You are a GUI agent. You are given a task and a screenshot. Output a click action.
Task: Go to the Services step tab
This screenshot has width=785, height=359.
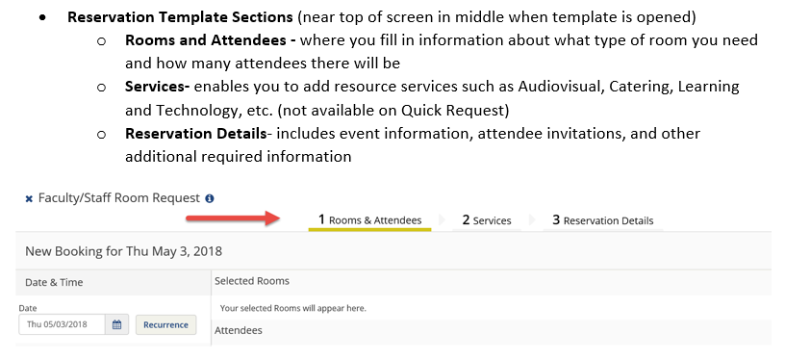(x=487, y=220)
